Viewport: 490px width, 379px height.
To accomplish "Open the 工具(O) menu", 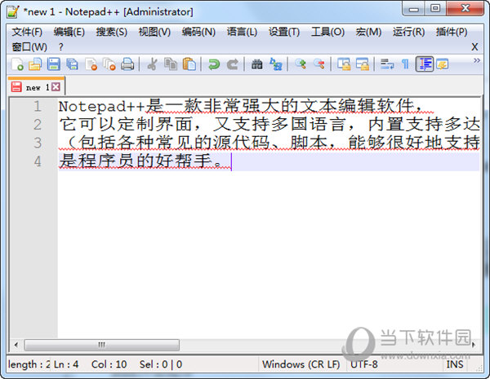I will (327, 32).
